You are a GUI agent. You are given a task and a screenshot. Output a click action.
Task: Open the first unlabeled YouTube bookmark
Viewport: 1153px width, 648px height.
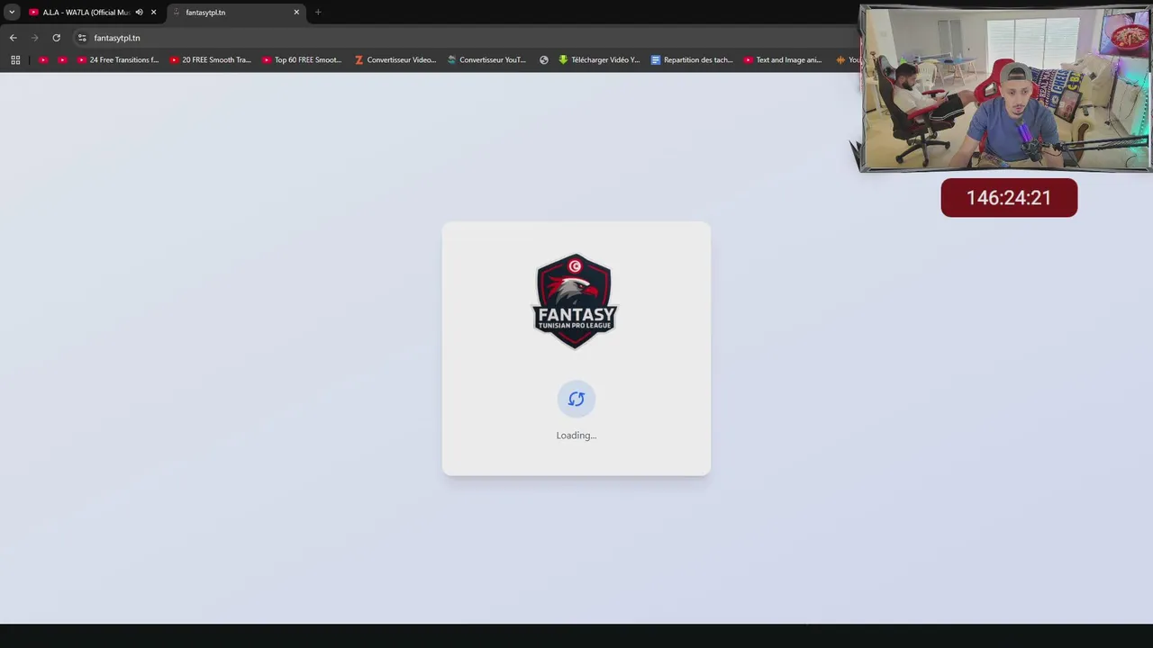(43, 60)
